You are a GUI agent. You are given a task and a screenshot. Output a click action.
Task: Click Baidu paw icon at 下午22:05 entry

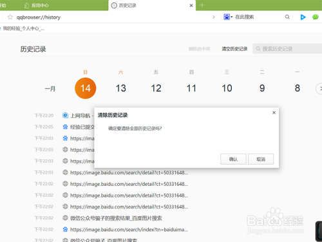pyautogui.click(x=65, y=127)
